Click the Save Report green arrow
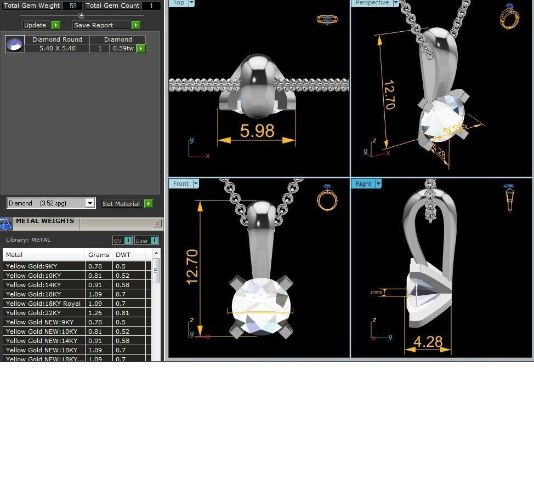The width and height of the screenshot is (534, 503). coord(135,25)
